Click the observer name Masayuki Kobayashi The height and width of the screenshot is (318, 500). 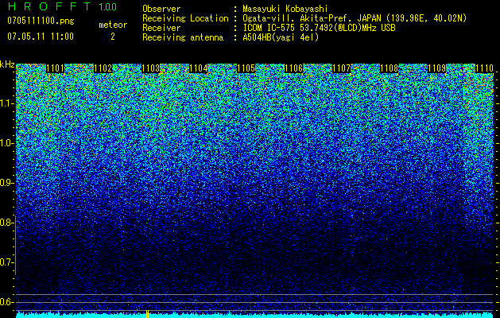[x=285, y=10]
